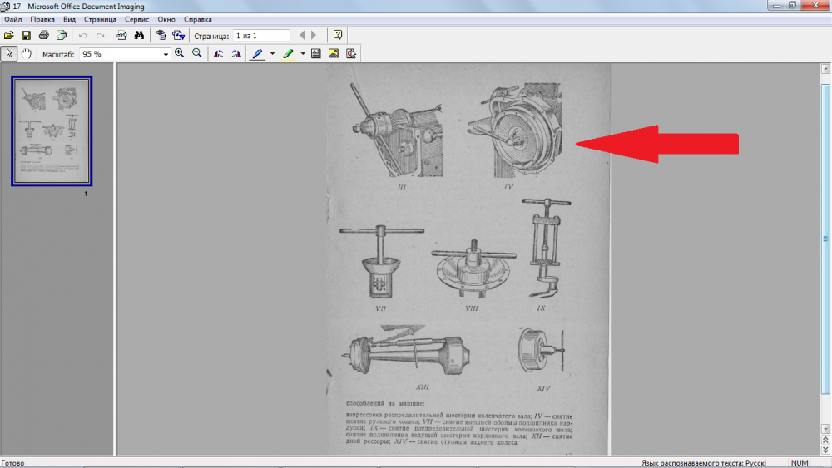Print the document using the printer icon
The image size is (832, 468).
coord(43,35)
